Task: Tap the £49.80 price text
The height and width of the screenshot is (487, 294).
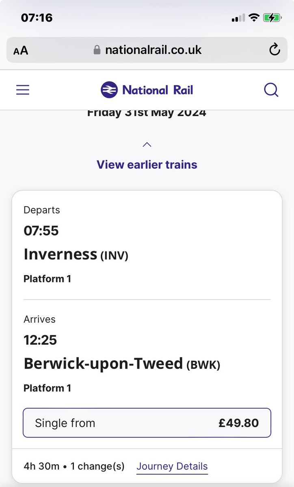Action: 238,423
